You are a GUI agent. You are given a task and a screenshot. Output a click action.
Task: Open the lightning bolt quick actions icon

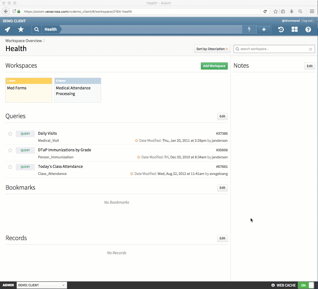249,29
